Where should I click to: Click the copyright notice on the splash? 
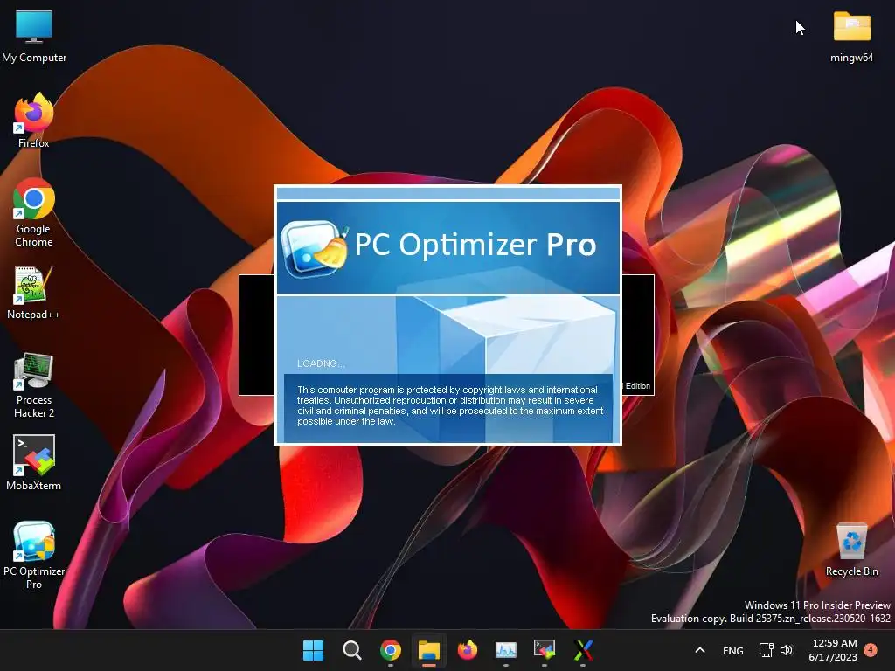click(450, 405)
